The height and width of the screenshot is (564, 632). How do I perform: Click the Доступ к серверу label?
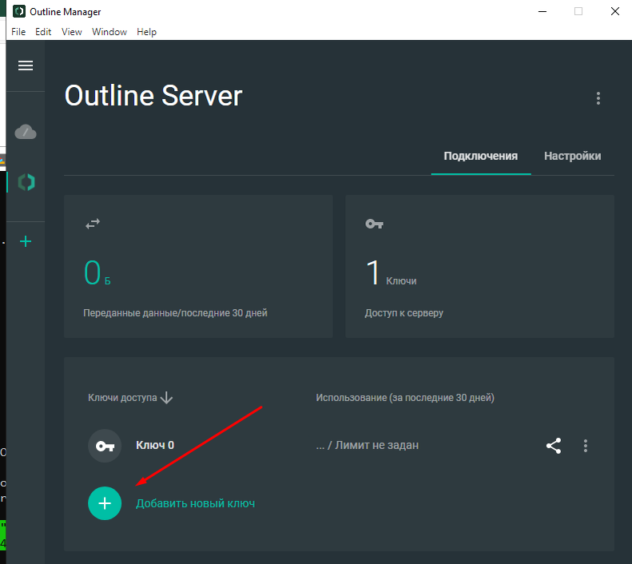(x=403, y=313)
